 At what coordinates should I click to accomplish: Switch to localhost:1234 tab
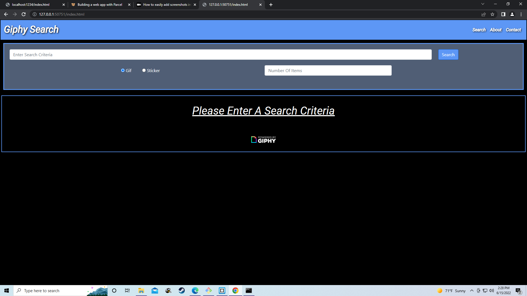[31, 5]
